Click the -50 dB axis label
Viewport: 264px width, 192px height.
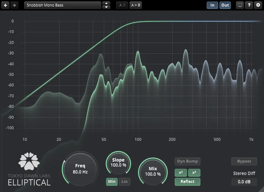tap(11, 74)
